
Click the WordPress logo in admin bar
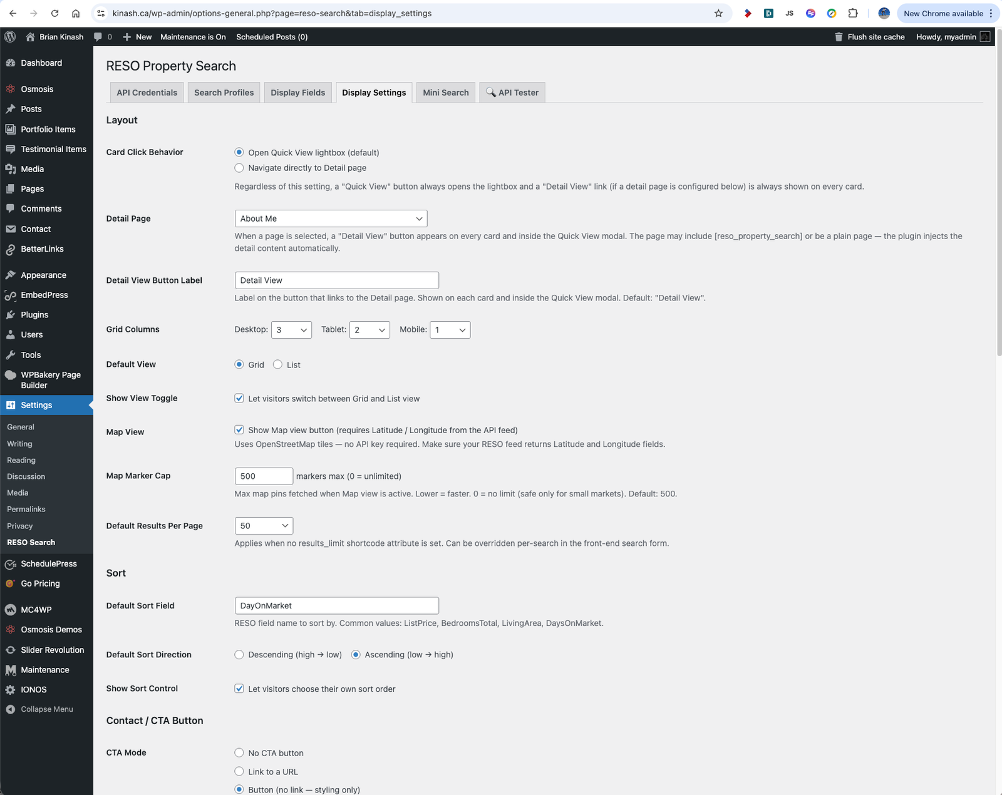(10, 37)
